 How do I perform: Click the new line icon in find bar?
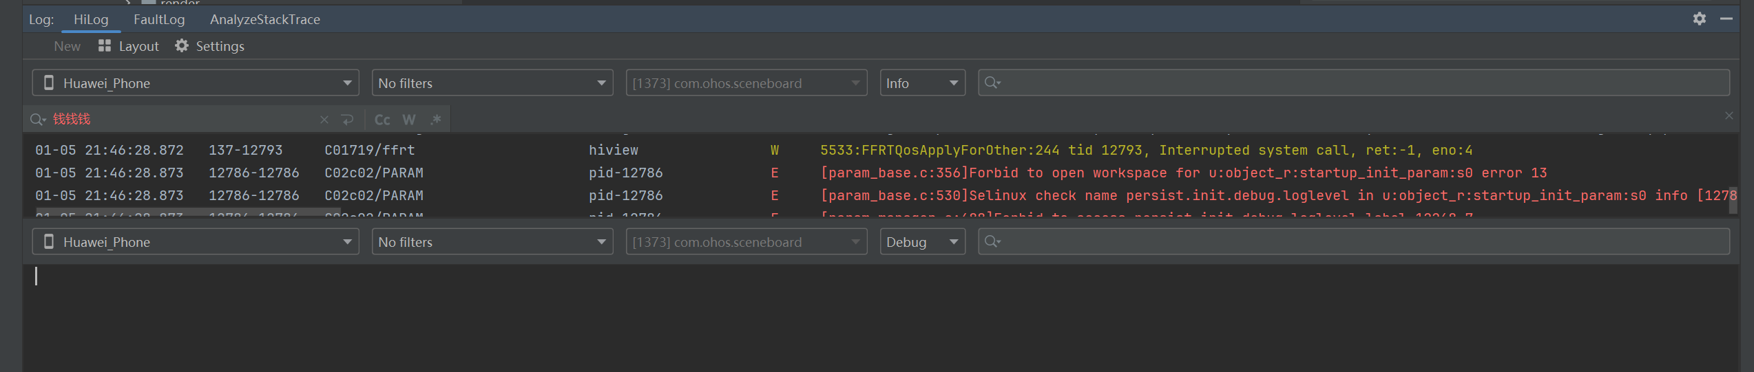348,120
